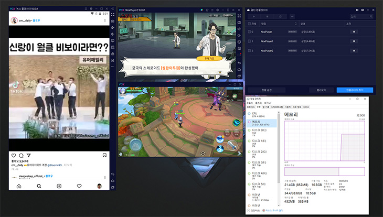Skip the story cutscene in NoxPlayer2 game
Image resolution: width=383 pixels, height=217 pixels.
coord(227,15)
